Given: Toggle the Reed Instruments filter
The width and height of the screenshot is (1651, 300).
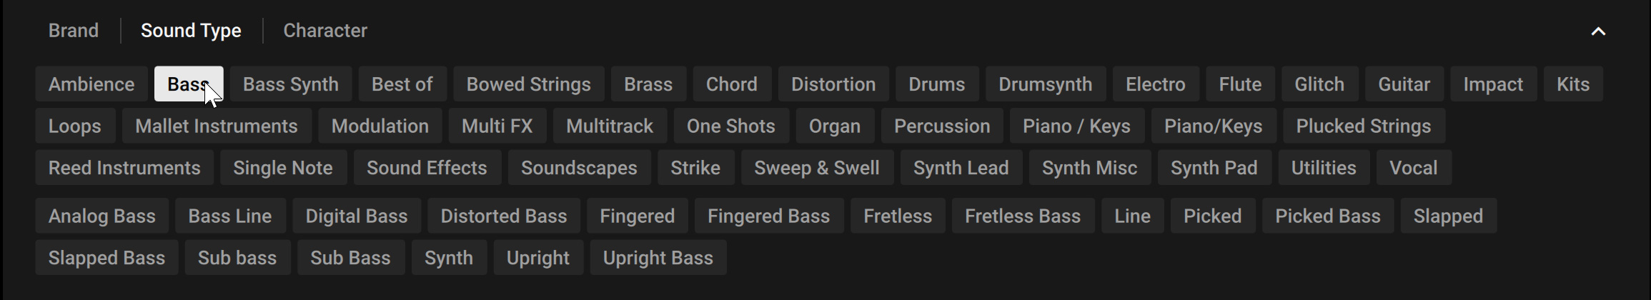Looking at the screenshot, I should (x=124, y=168).
